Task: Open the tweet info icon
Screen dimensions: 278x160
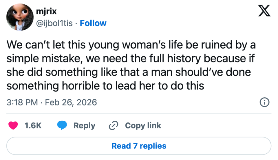Action: [x=265, y=102]
